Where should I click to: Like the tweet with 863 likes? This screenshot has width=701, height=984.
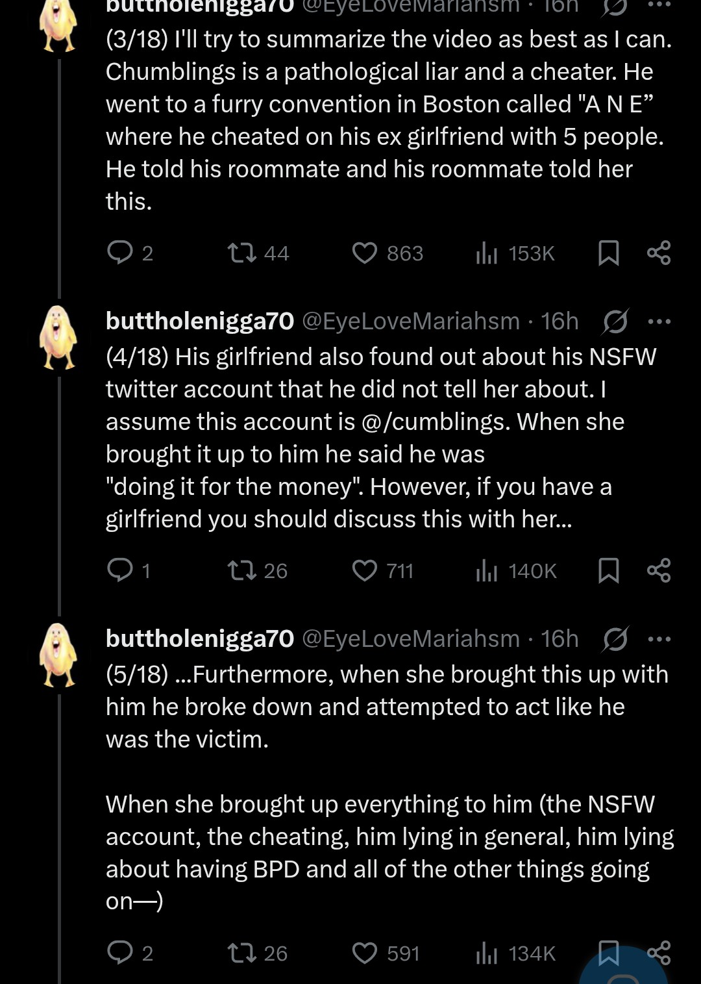click(x=365, y=253)
